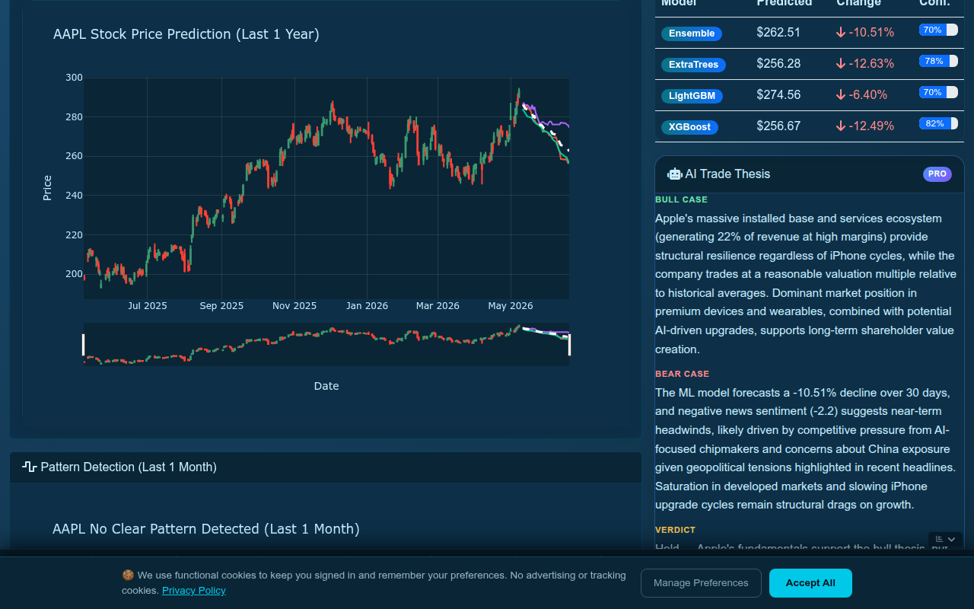
Task: Click the AAPL No Clear Pattern Detected title
Action: (206, 529)
